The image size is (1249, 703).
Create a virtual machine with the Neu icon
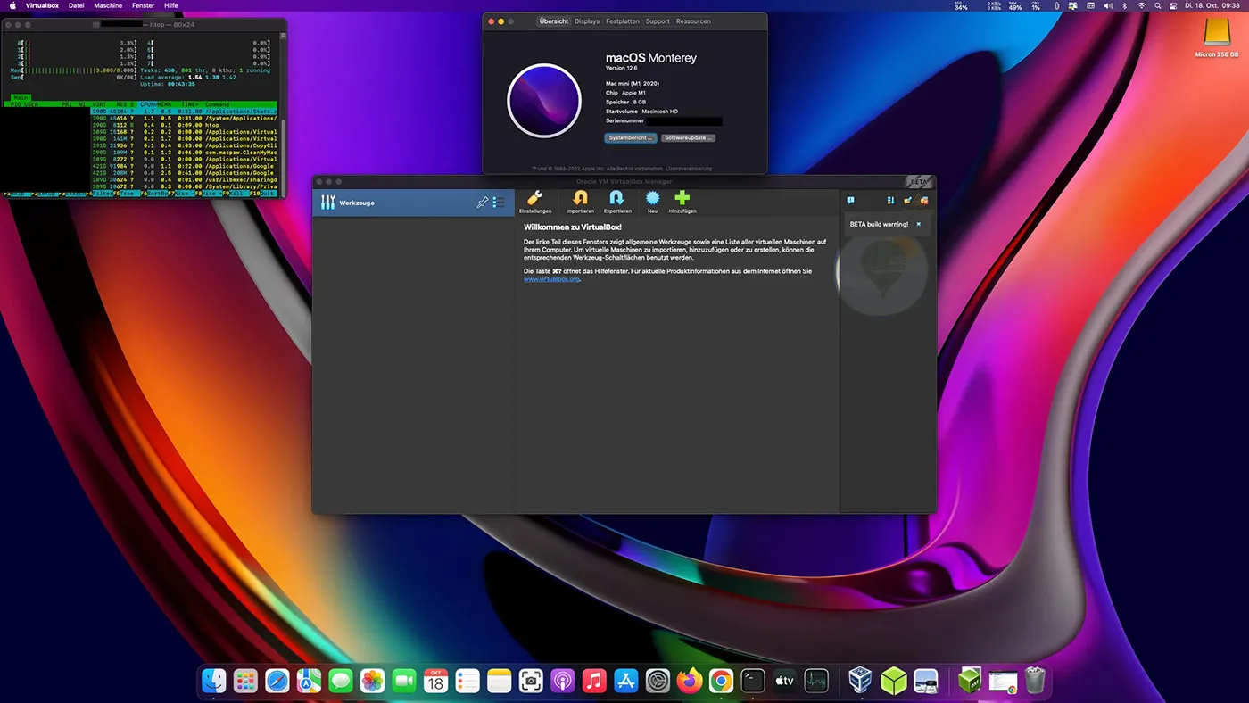pyautogui.click(x=652, y=198)
